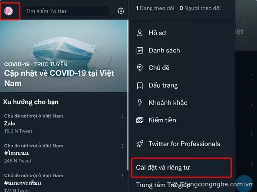Open the profile avatar menu
Viewport: 257px width, 192px height.
pyautogui.click(x=9, y=11)
